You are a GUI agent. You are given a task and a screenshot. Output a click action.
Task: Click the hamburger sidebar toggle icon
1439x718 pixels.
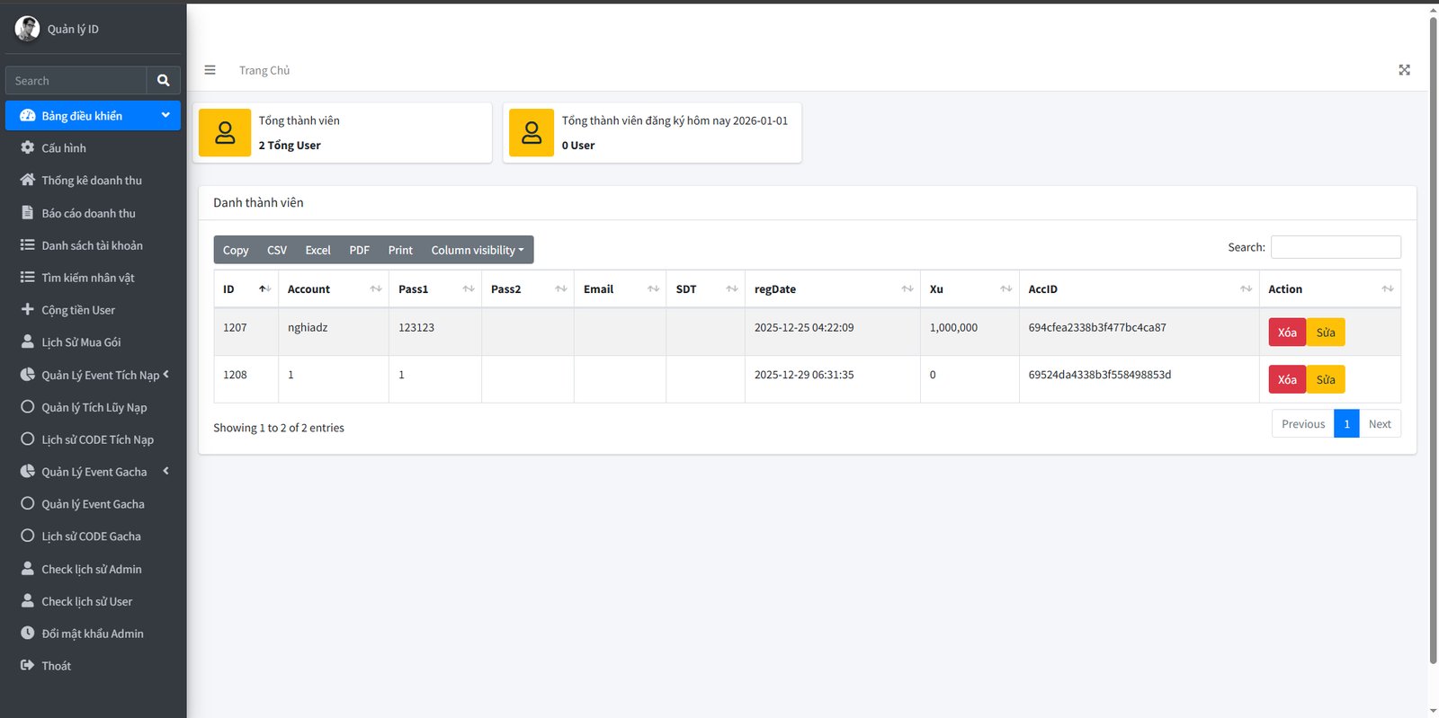[210, 70]
